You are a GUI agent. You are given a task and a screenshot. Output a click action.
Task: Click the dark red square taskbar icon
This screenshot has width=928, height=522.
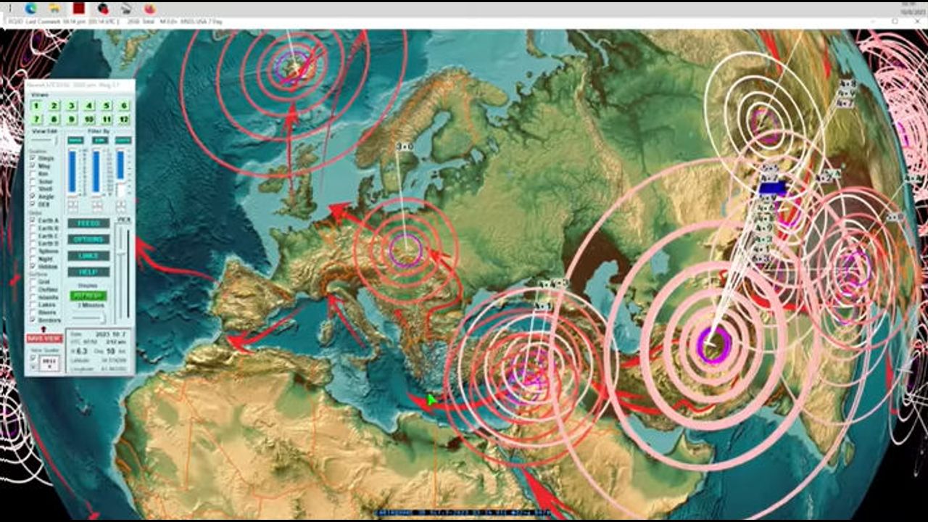[x=78, y=9]
